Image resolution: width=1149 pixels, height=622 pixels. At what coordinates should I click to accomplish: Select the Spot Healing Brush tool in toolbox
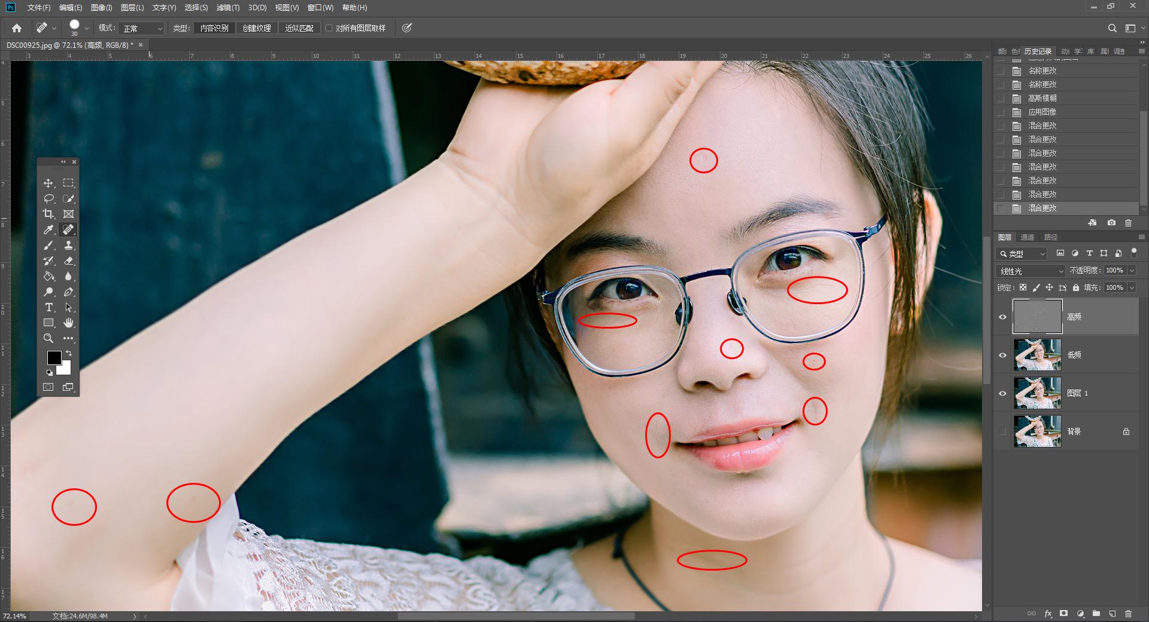[69, 229]
